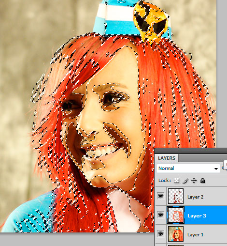227x246 pixels.
Task: Select the Layer 1 thumbnail
Action: pos(176,234)
